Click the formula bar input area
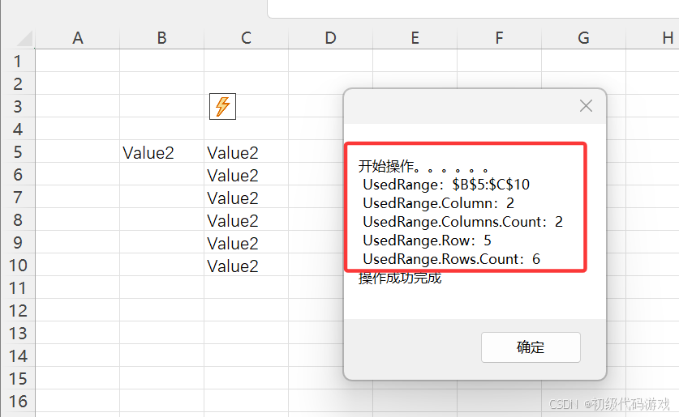679x417 pixels. 473,9
